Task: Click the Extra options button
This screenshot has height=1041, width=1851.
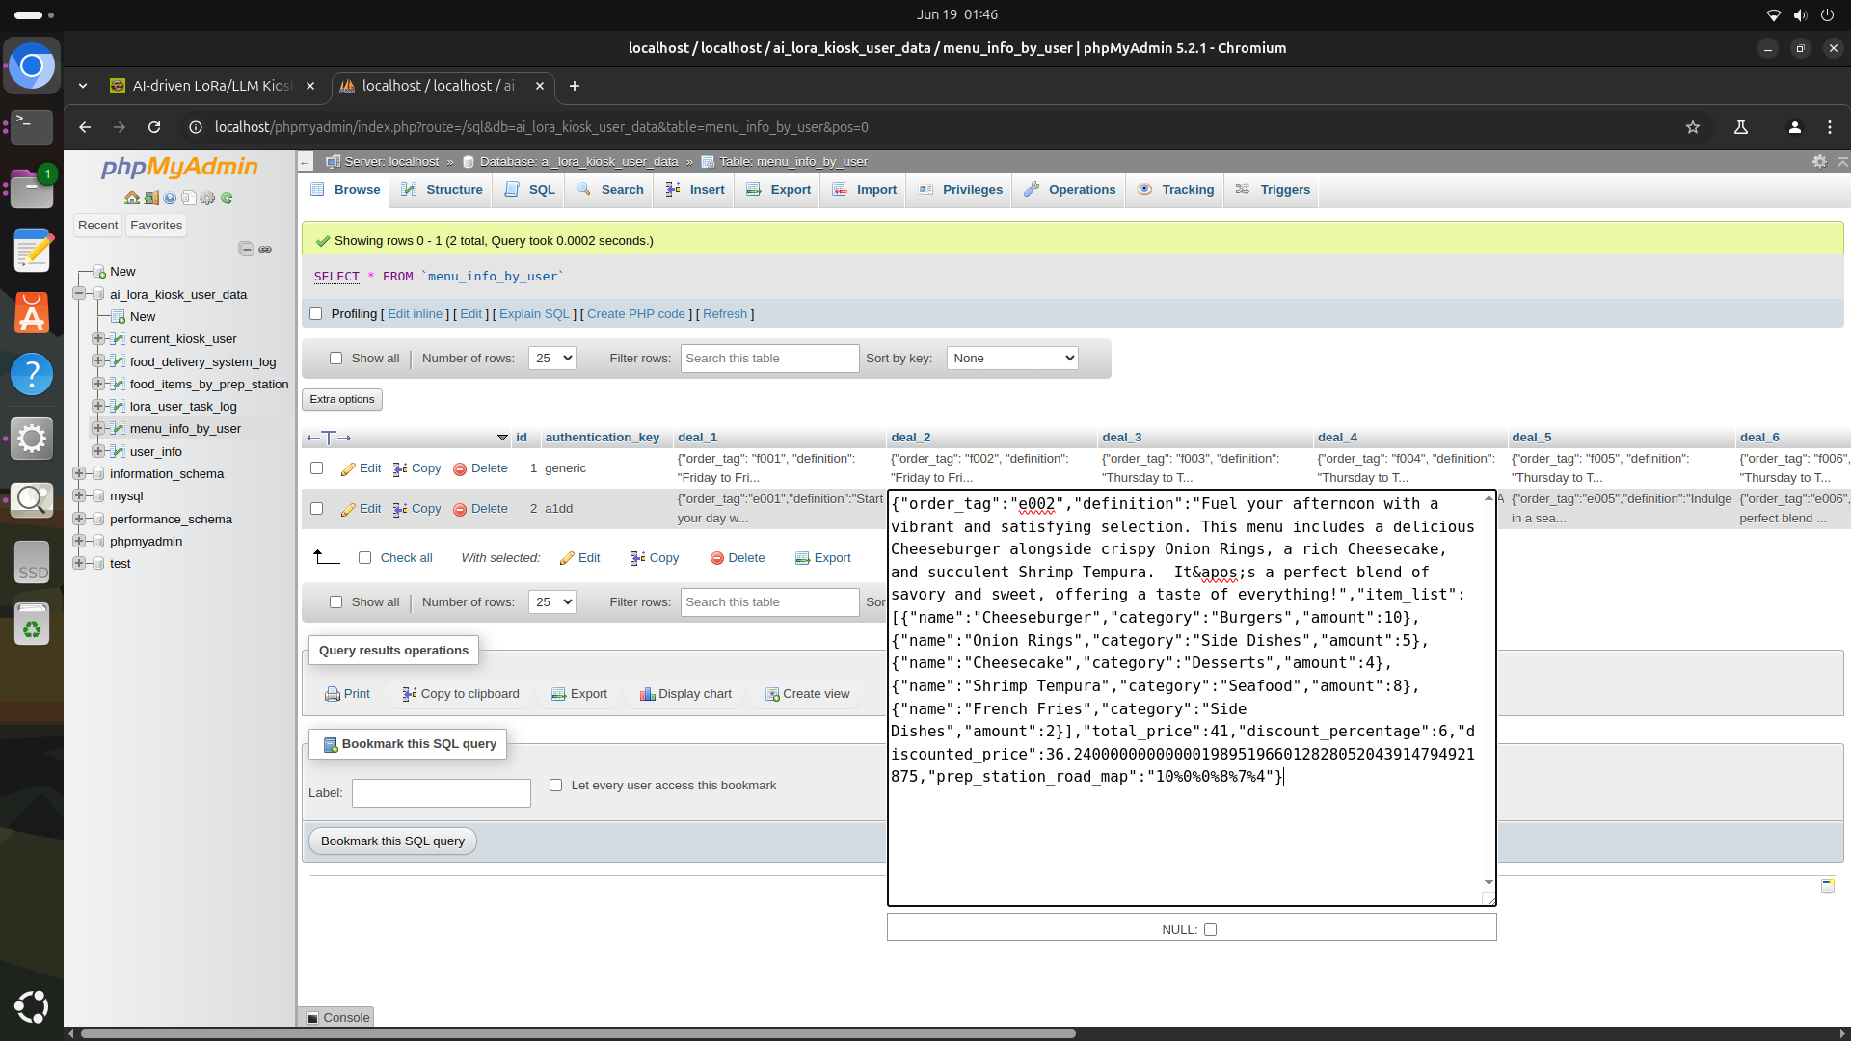Action: tap(342, 399)
